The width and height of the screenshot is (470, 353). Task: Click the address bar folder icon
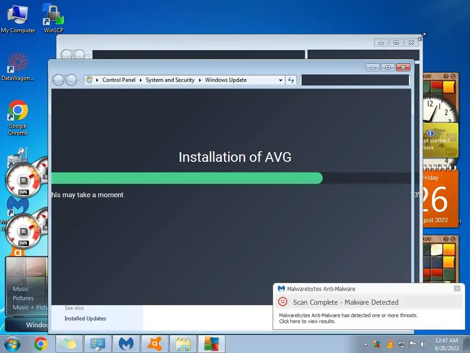90,80
